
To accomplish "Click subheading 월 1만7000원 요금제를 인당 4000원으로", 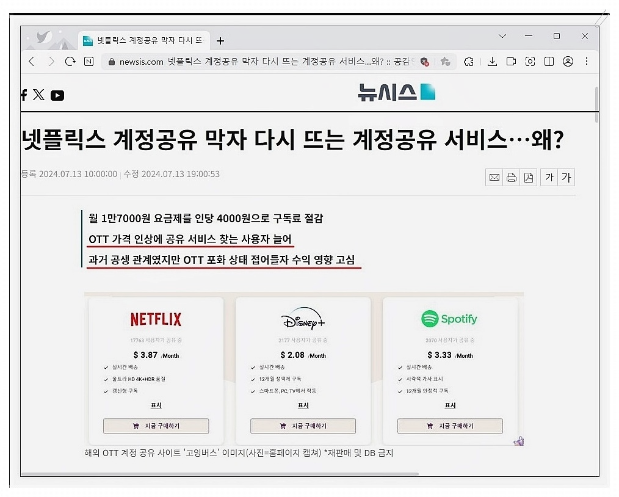I will pyautogui.click(x=206, y=218).
